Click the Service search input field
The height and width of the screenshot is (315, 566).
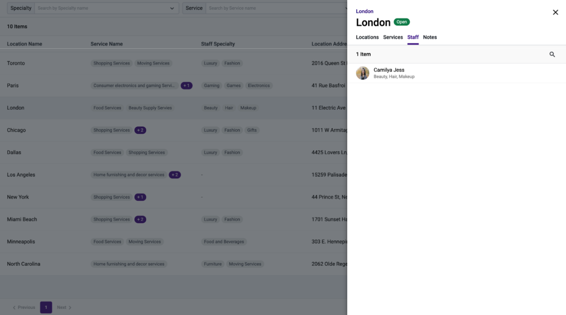(275, 8)
